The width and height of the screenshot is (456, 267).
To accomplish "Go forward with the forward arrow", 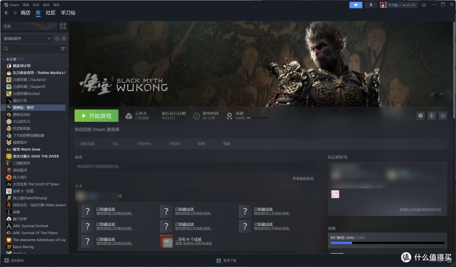I will (14, 13).
